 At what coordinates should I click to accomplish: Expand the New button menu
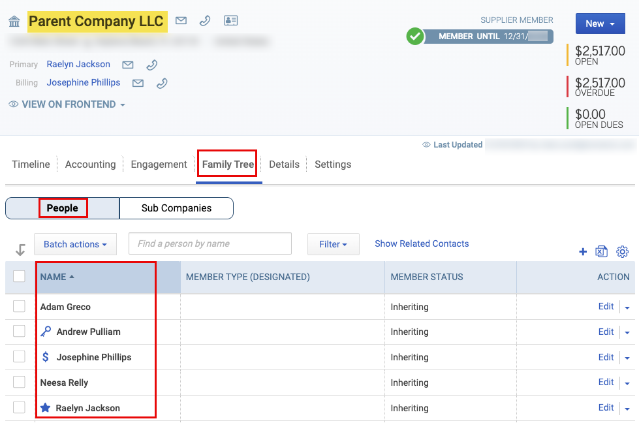pyautogui.click(x=600, y=23)
